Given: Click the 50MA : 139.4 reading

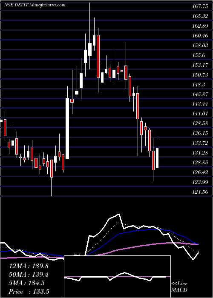Looking at the screenshot, I should (29, 275).
